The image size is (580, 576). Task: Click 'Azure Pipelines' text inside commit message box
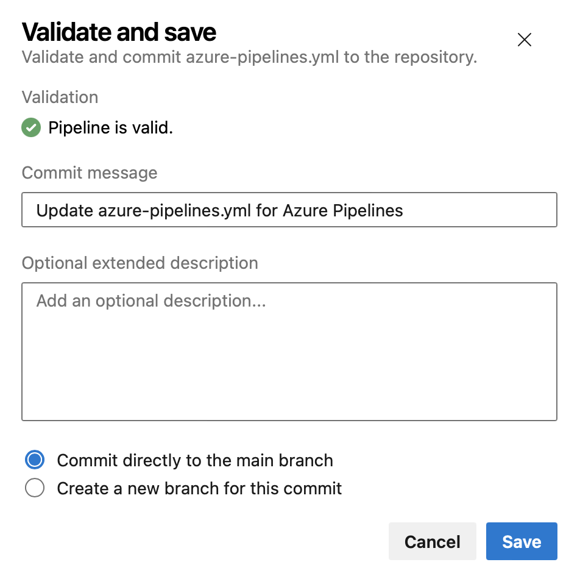coord(343,211)
